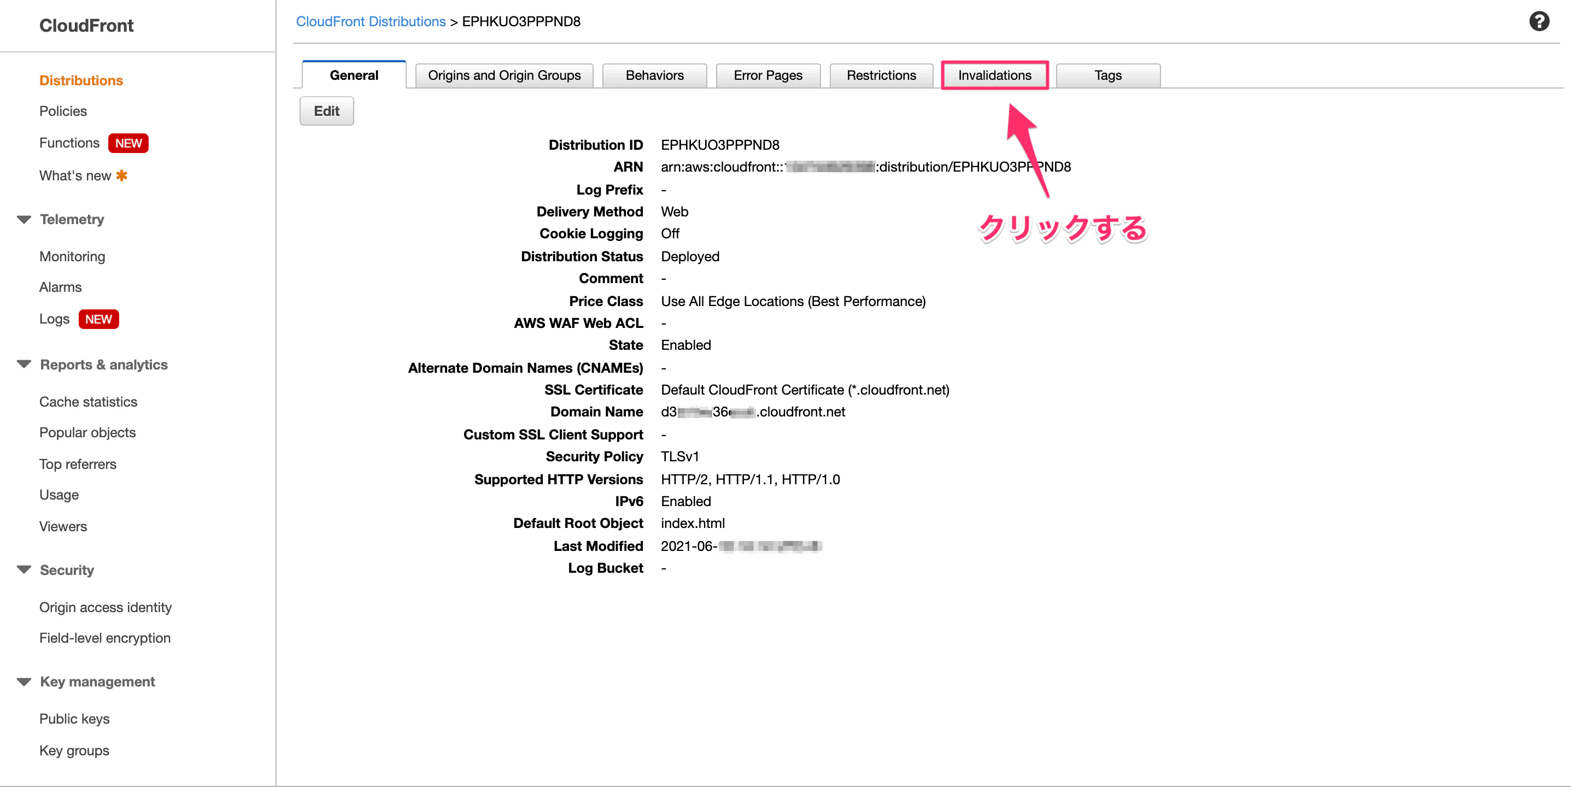The height and width of the screenshot is (787, 1571).
Task: Open Alarms in the sidebar
Action: [60, 287]
